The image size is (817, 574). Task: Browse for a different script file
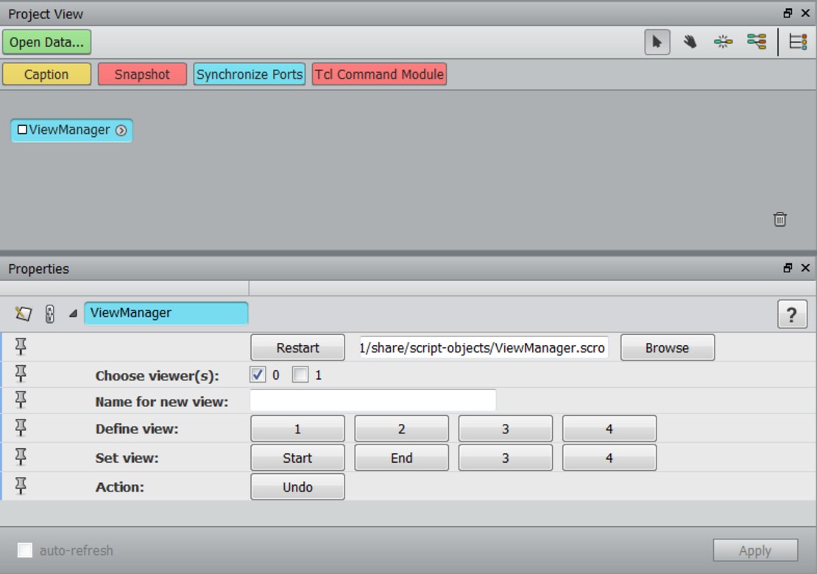coord(666,347)
